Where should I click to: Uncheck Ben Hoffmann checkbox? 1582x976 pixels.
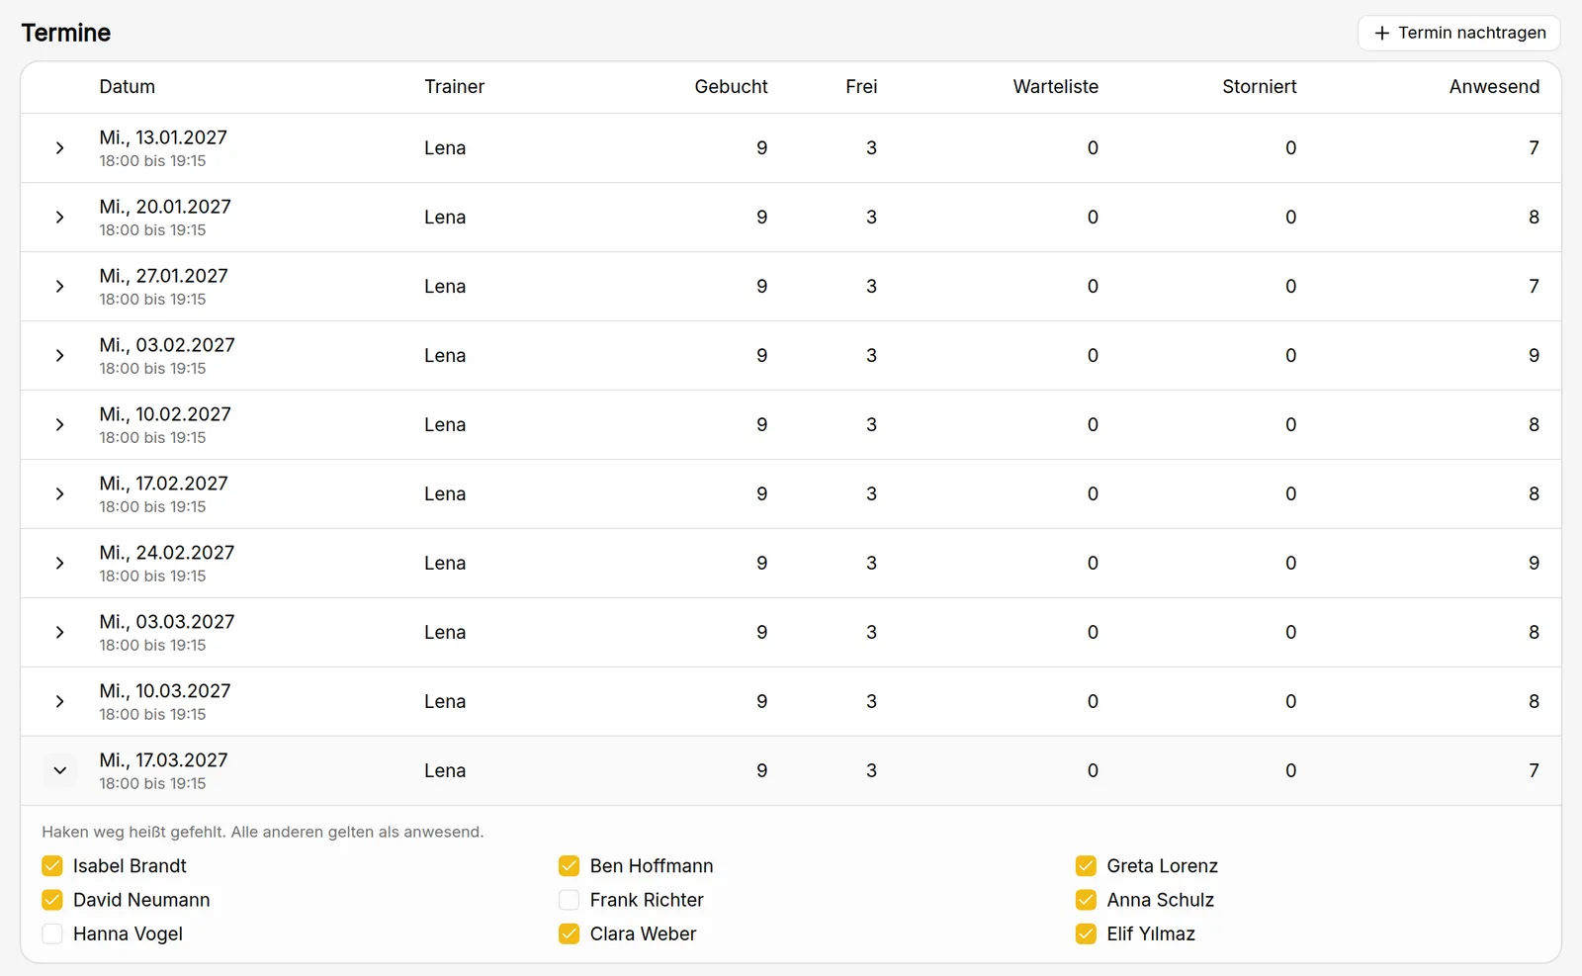(x=569, y=866)
